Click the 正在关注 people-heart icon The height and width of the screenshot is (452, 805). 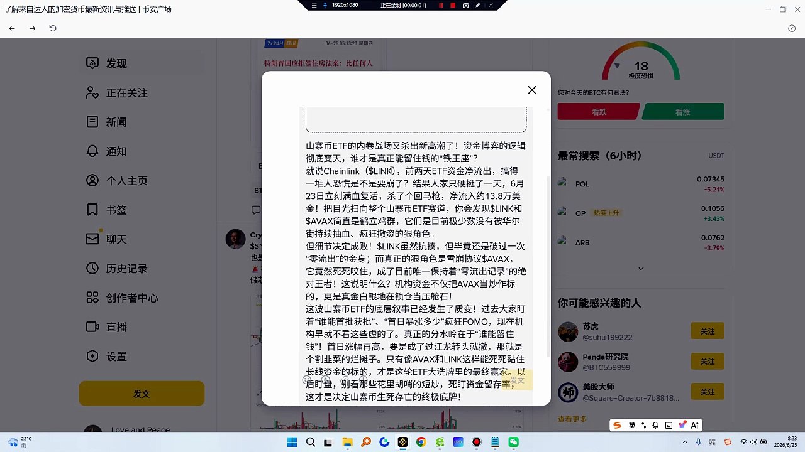tap(92, 93)
